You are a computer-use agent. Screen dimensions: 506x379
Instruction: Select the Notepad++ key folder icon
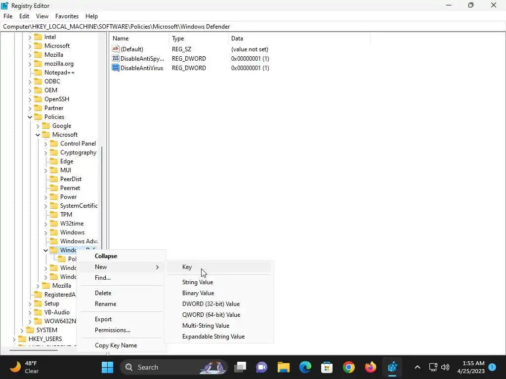(x=38, y=72)
